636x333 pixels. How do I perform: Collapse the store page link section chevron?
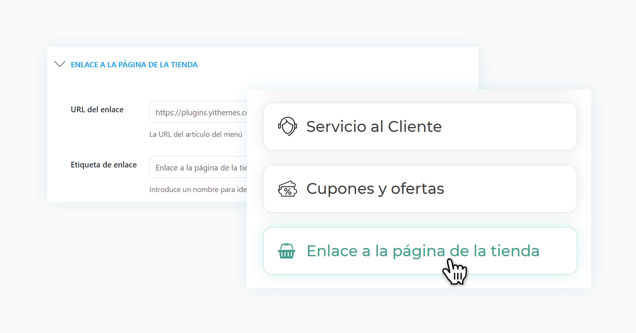point(60,64)
